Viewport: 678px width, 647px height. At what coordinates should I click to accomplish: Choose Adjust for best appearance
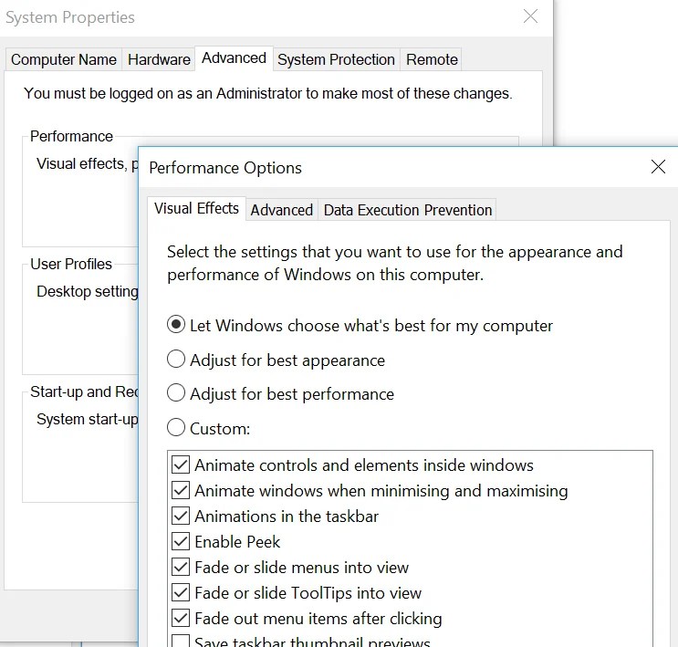pos(176,360)
